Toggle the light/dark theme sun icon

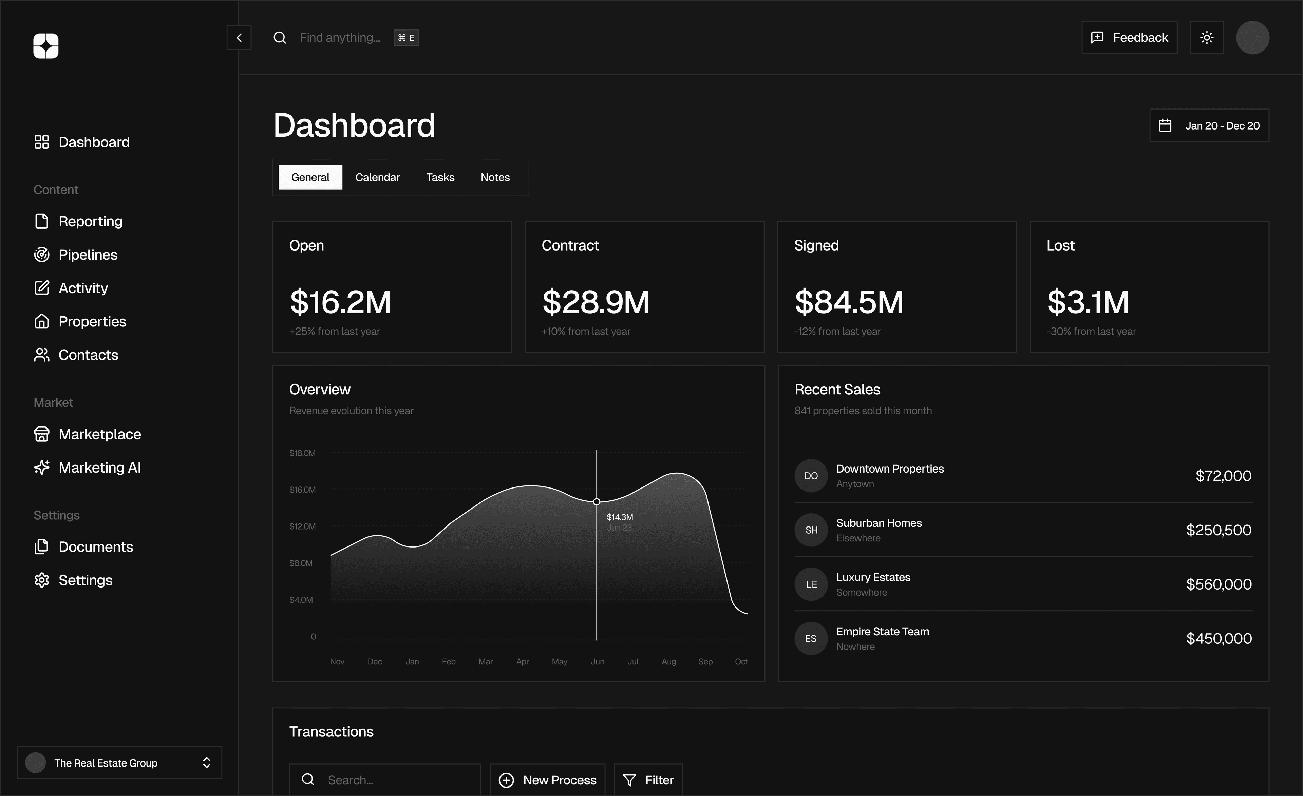click(1207, 37)
